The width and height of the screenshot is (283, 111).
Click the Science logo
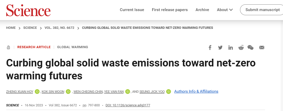[28, 10]
